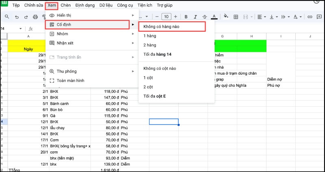Select column J header
This screenshot has width=325, height=172.
point(310,36)
